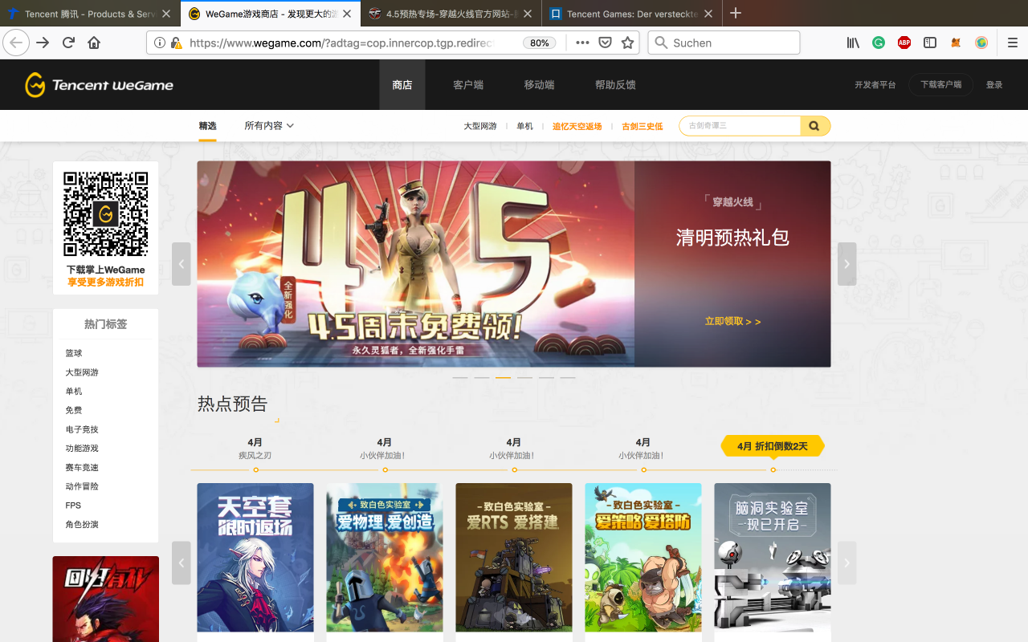Reload the current page
The width and height of the screenshot is (1028, 642).
point(68,43)
